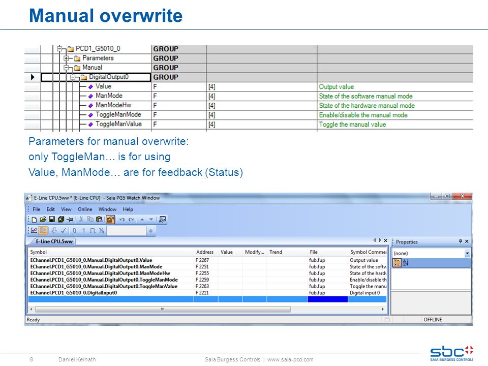Screen dimensions: 488x366
Task: Create a new watch window file
Action: point(34,220)
